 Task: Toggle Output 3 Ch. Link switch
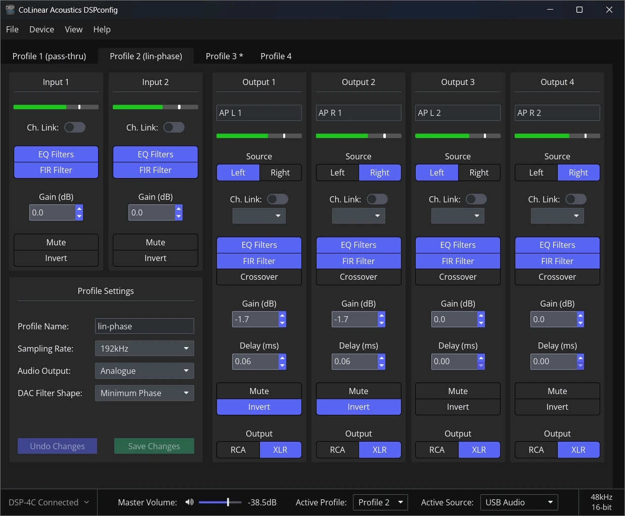tap(476, 199)
